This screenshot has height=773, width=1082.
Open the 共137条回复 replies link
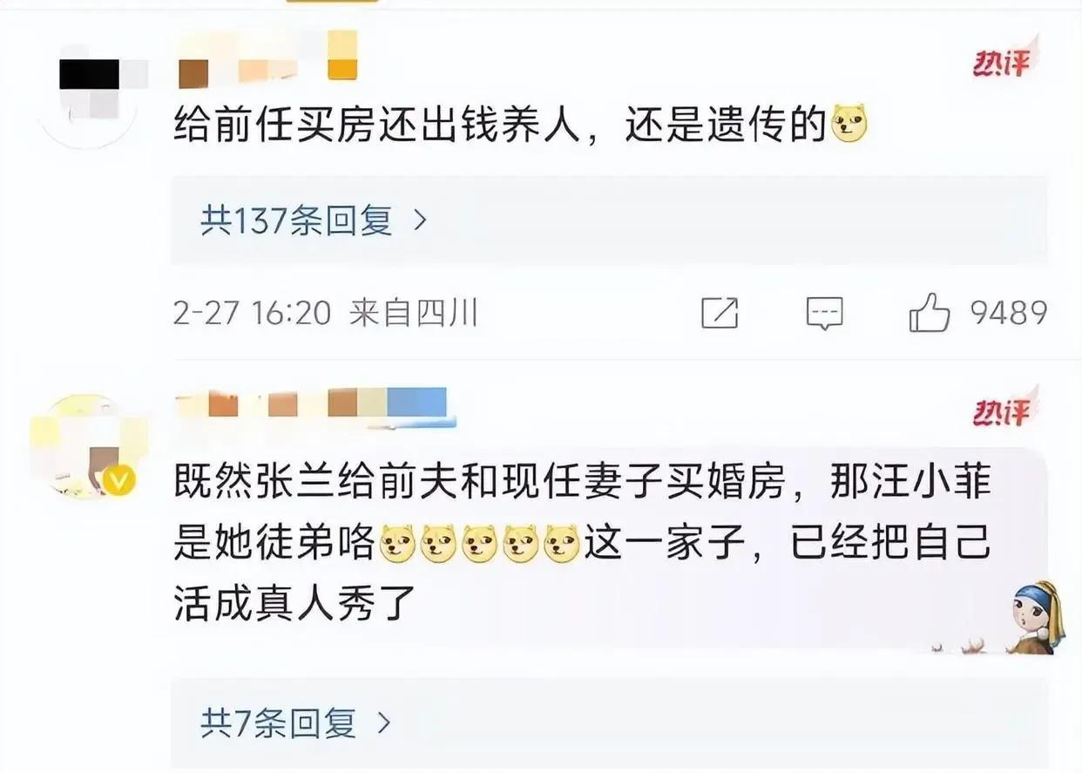point(297,220)
